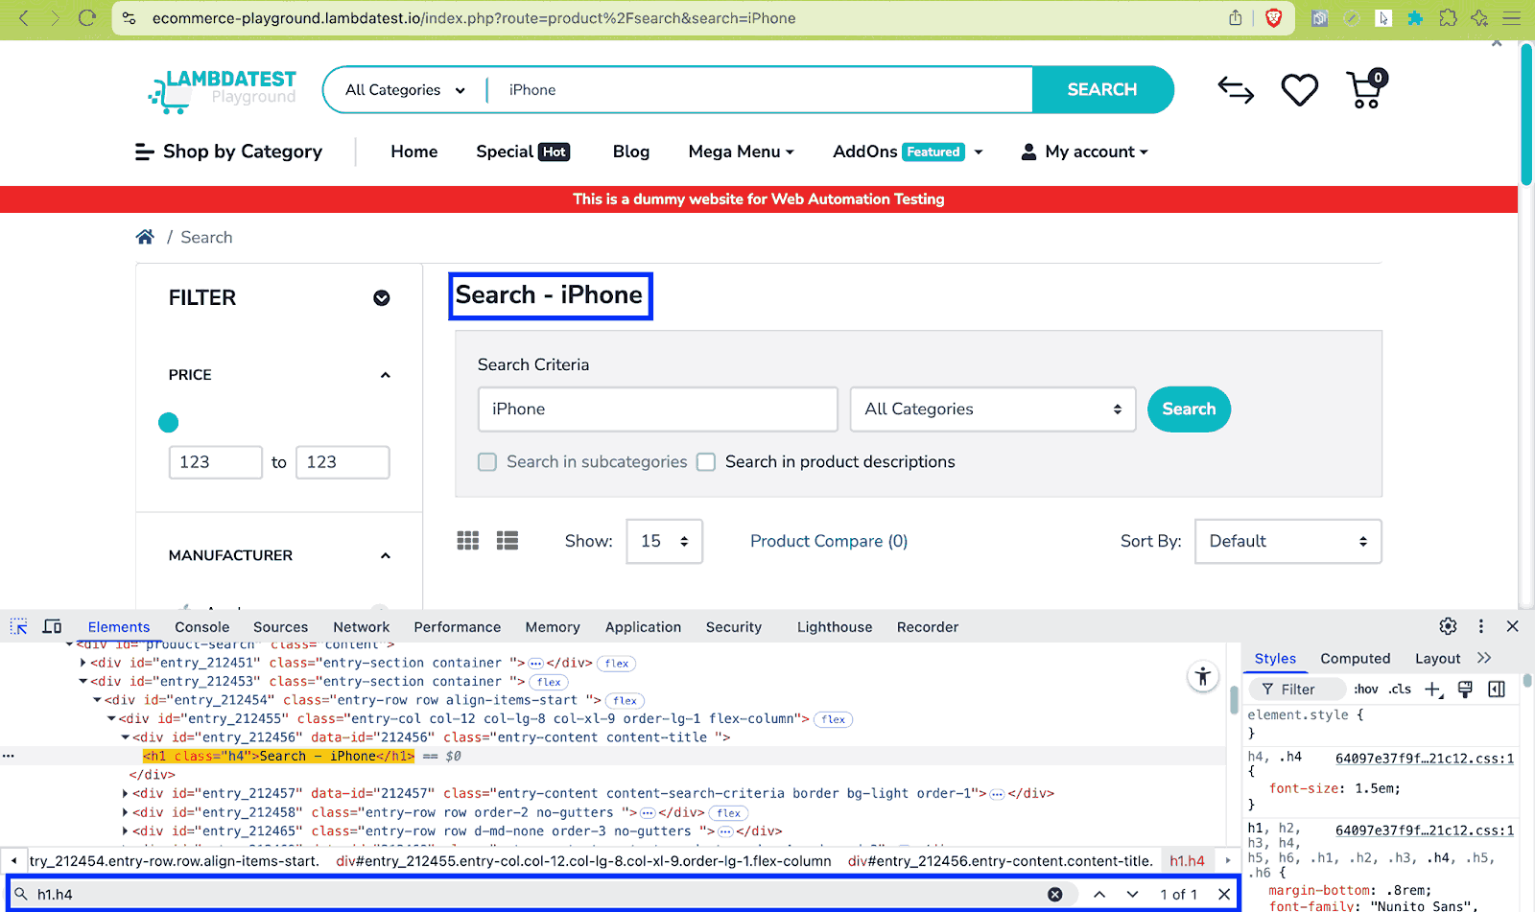The height and width of the screenshot is (912, 1535).
Task: Click the teal Search button
Action: tap(1189, 409)
